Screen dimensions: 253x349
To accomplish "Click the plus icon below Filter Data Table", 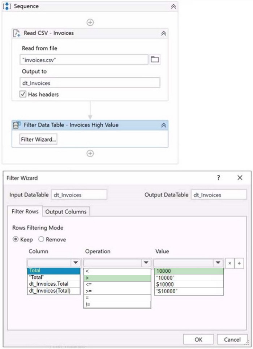I will [x=90, y=153].
